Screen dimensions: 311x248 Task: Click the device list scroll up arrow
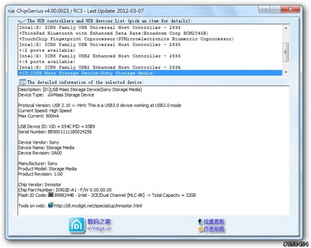point(286,28)
